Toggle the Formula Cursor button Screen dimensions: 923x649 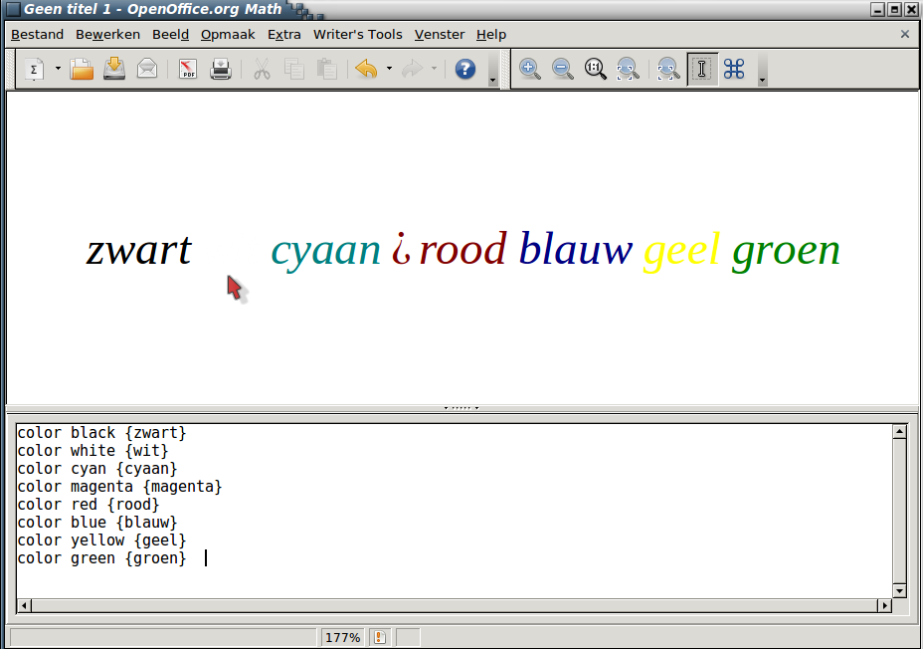(x=702, y=69)
